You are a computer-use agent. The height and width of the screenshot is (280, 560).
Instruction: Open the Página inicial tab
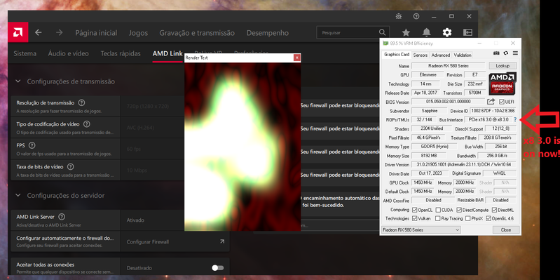point(96,33)
